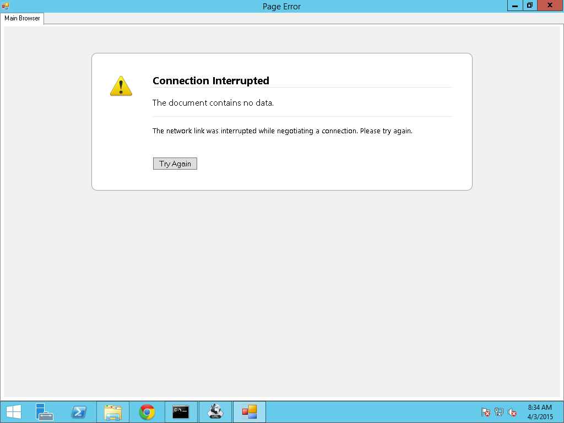Screen dimensions: 564x423
Task: Click the Try Again button
Action: (x=175, y=164)
